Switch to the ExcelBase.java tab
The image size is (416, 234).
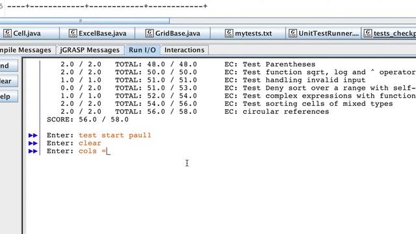click(97, 33)
